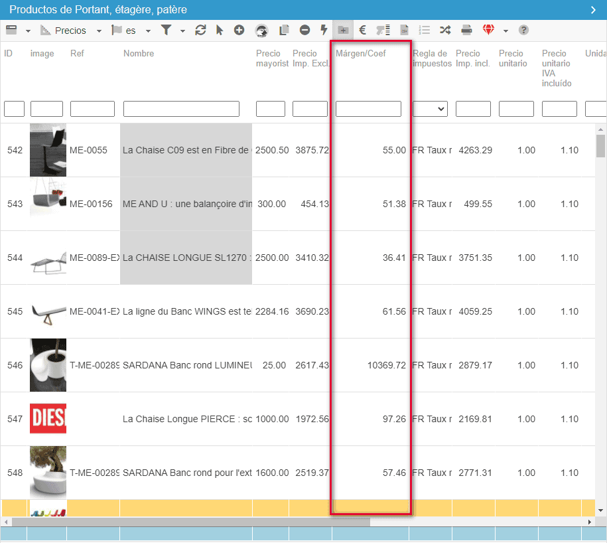Click the Nombre column header
Screen dimensions: 607x543
(x=139, y=54)
